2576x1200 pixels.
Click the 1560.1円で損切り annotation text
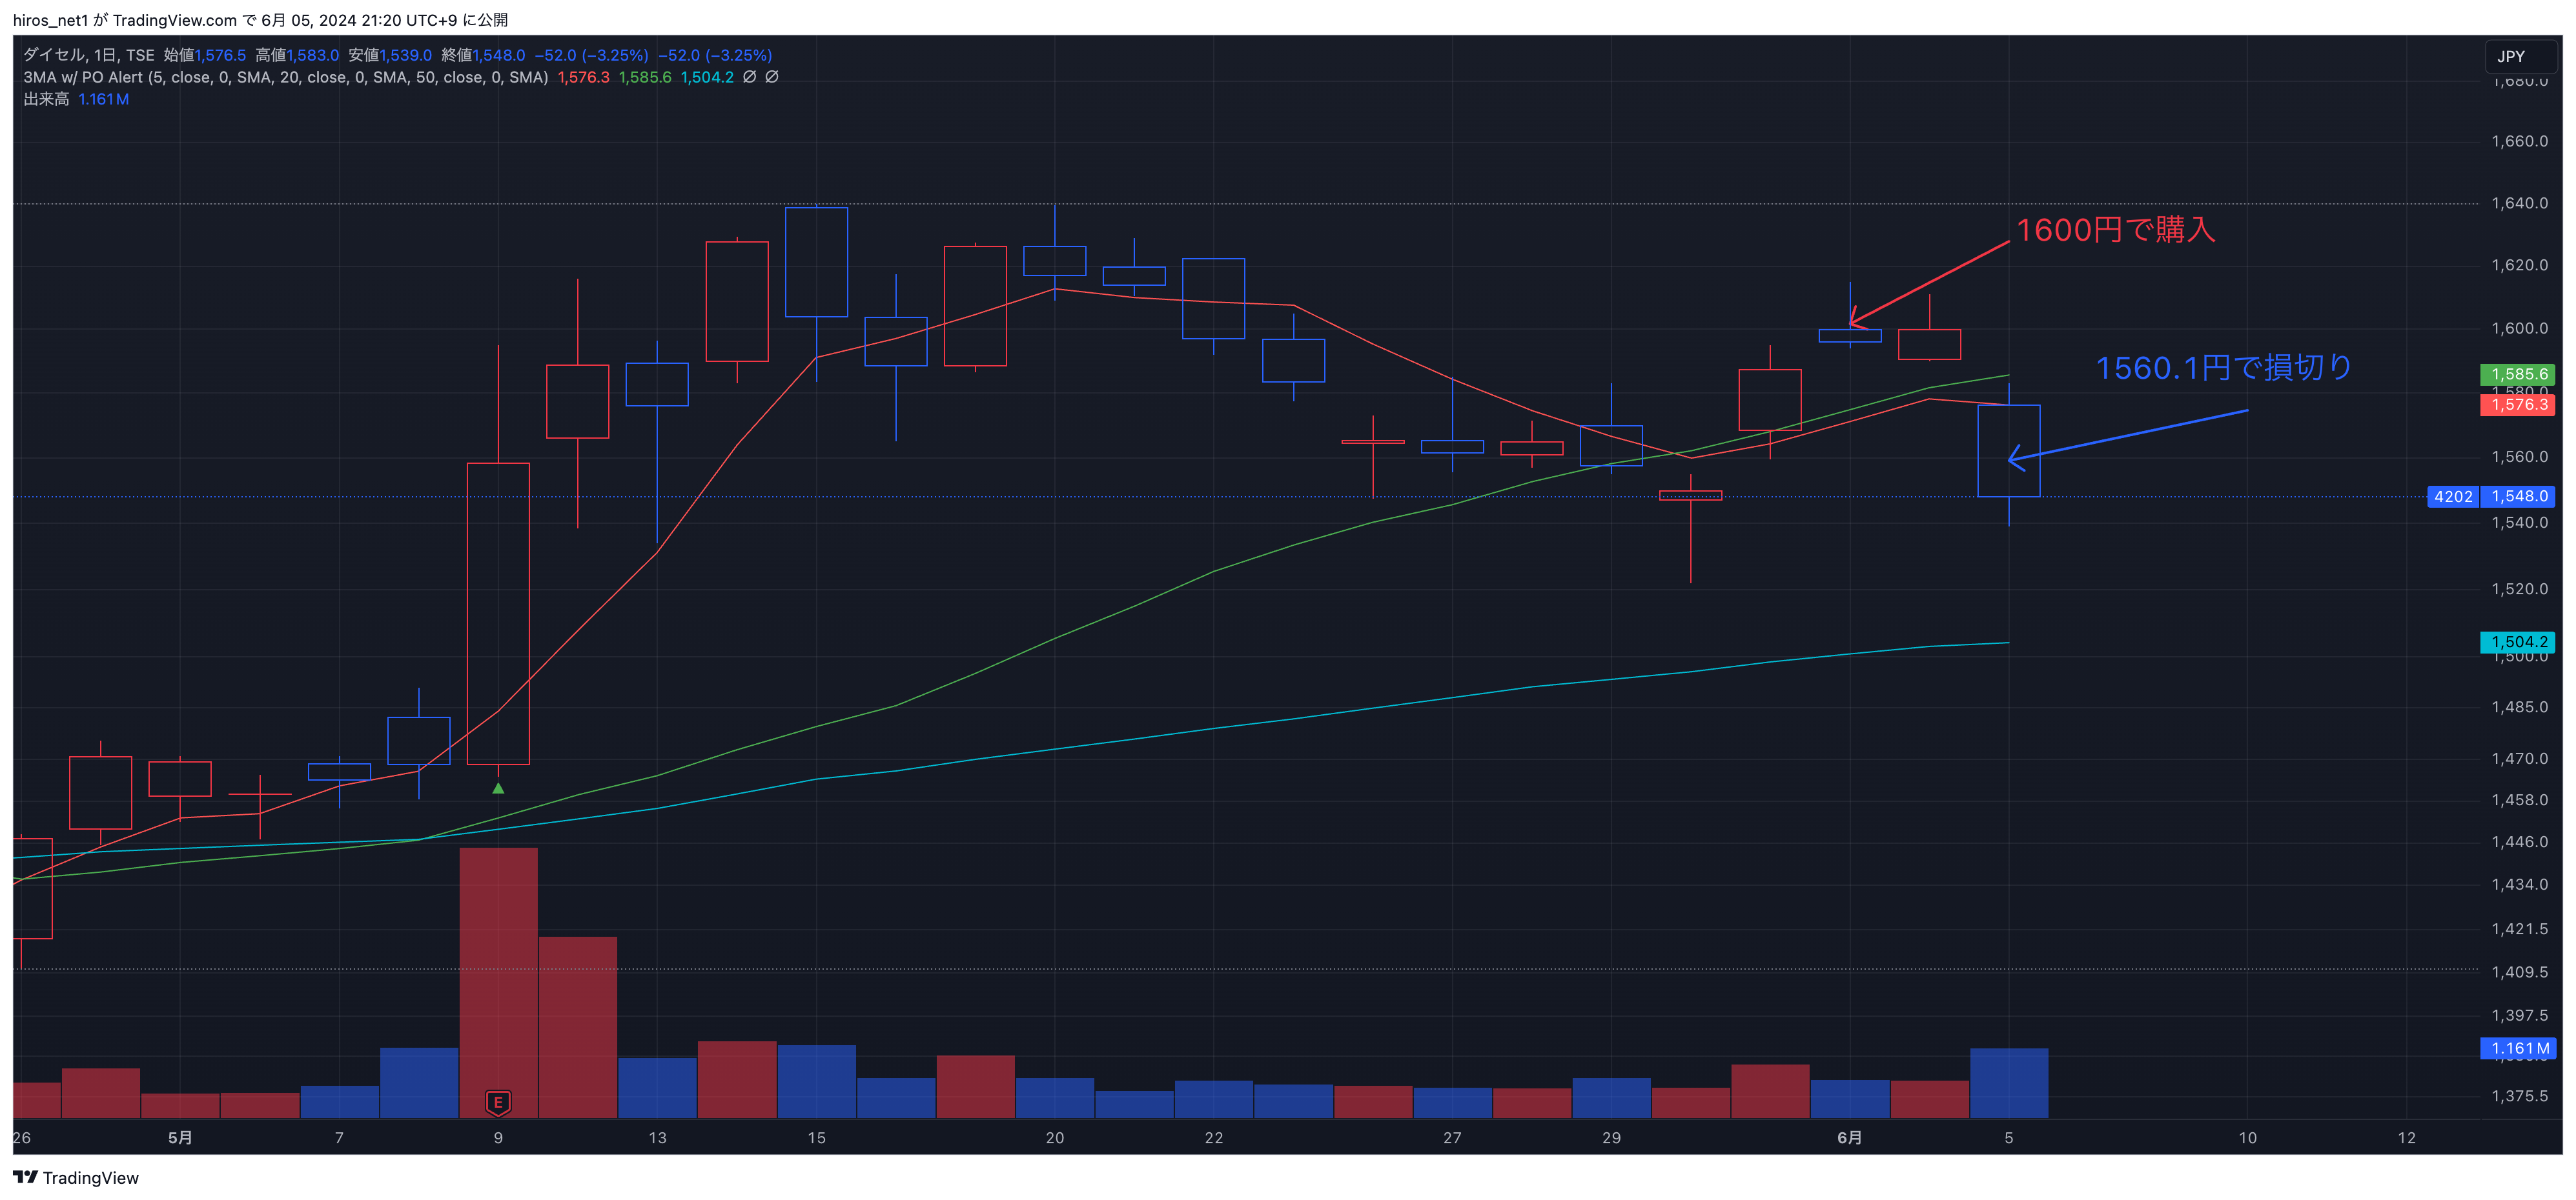coord(2223,368)
